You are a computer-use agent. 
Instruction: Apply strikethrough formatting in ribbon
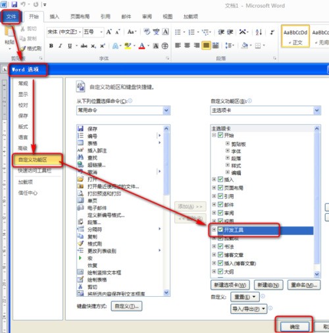(84, 45)
